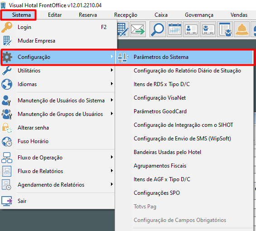Image resolution: width=256 pixels, height=231 pixels.
Task: Open the Caixa menu
Action: pyautogui.click(x=161, y=15)
